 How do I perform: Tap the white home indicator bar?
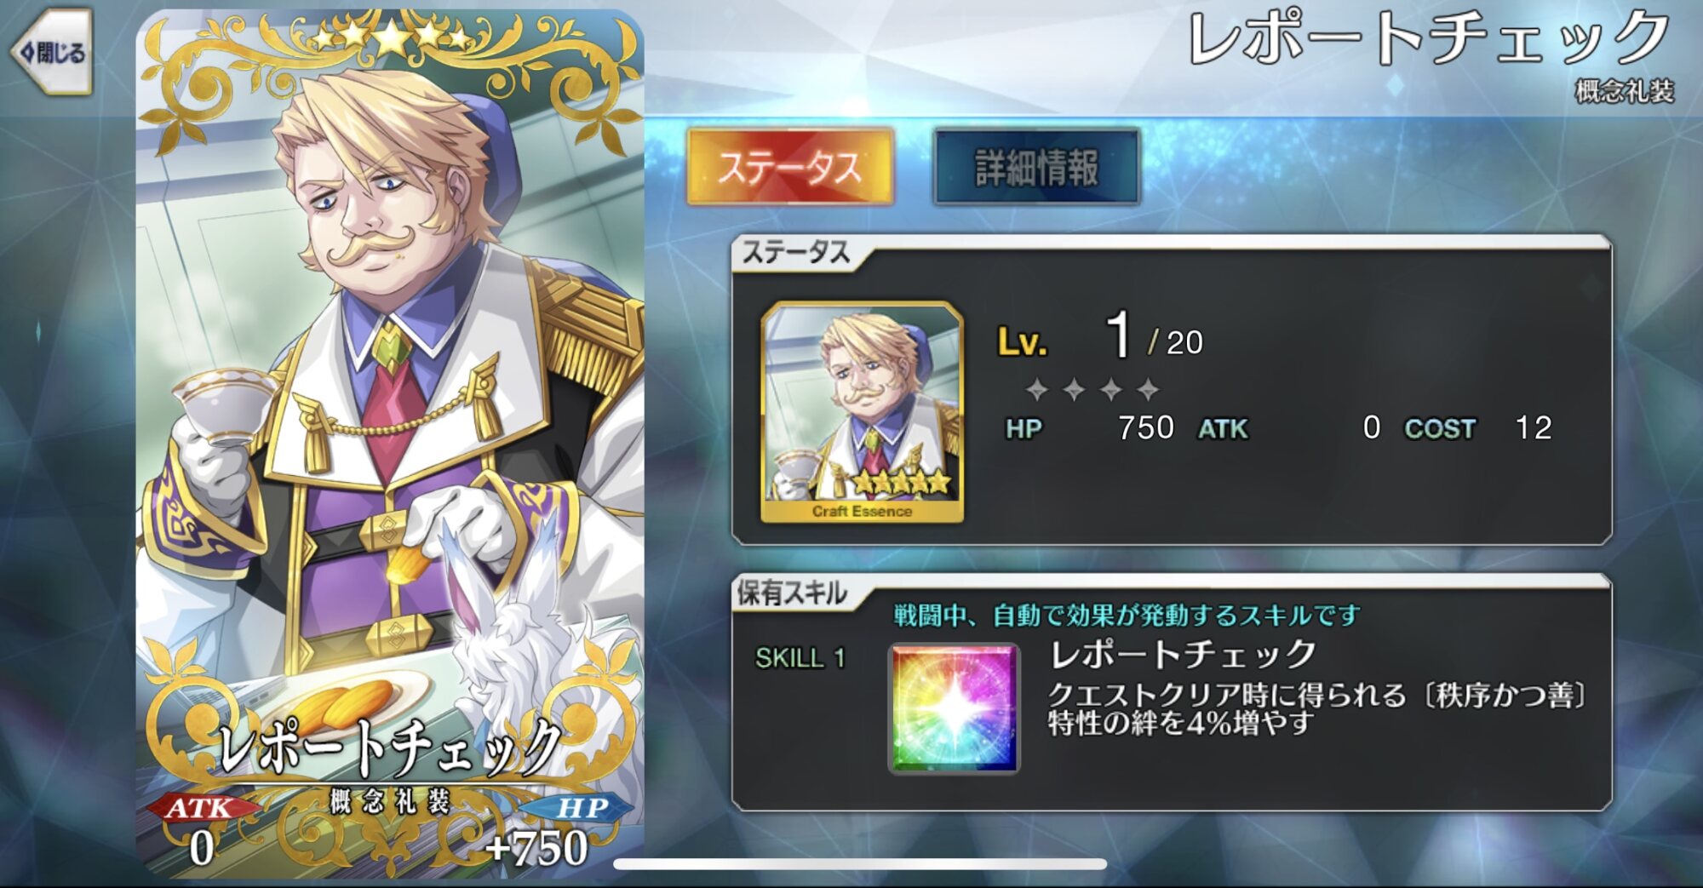coord(860,864)
